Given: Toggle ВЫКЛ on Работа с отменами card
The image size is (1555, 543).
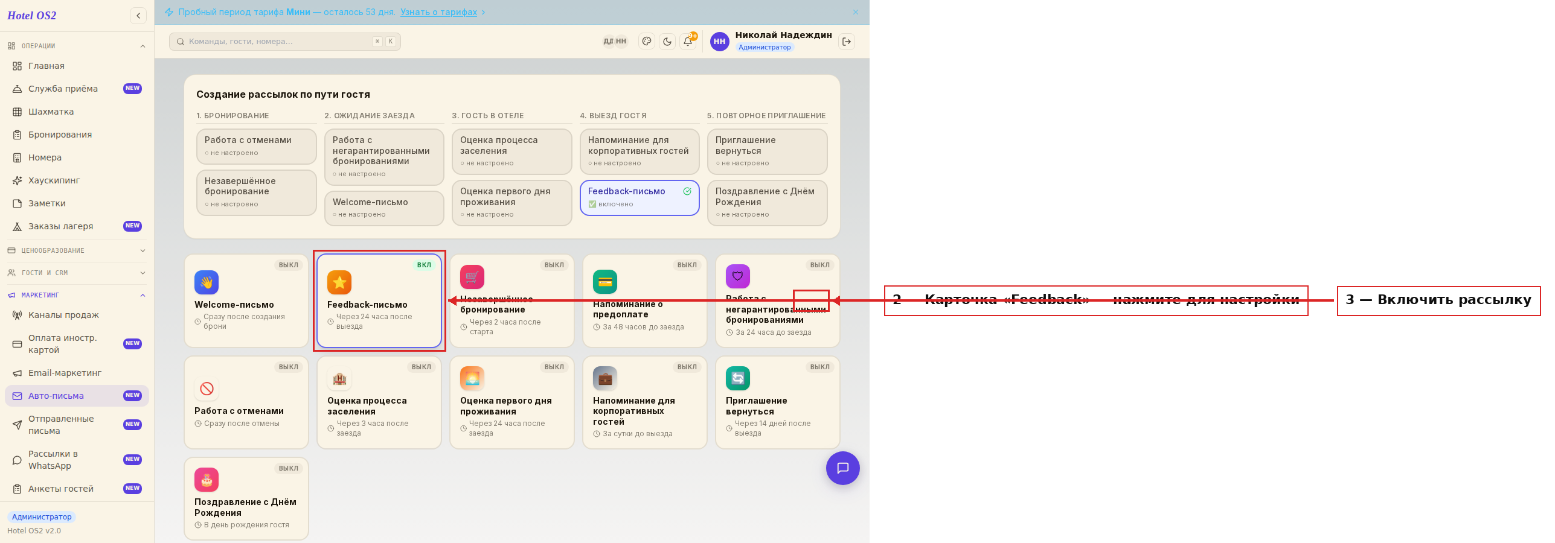Looking at the screenshot, I should [289, 367].
